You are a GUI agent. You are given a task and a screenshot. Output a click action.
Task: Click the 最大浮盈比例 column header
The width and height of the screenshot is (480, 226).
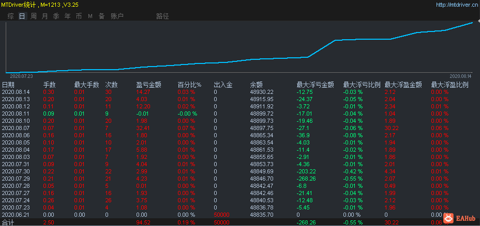pyautogui.click(x=450, y=85)
